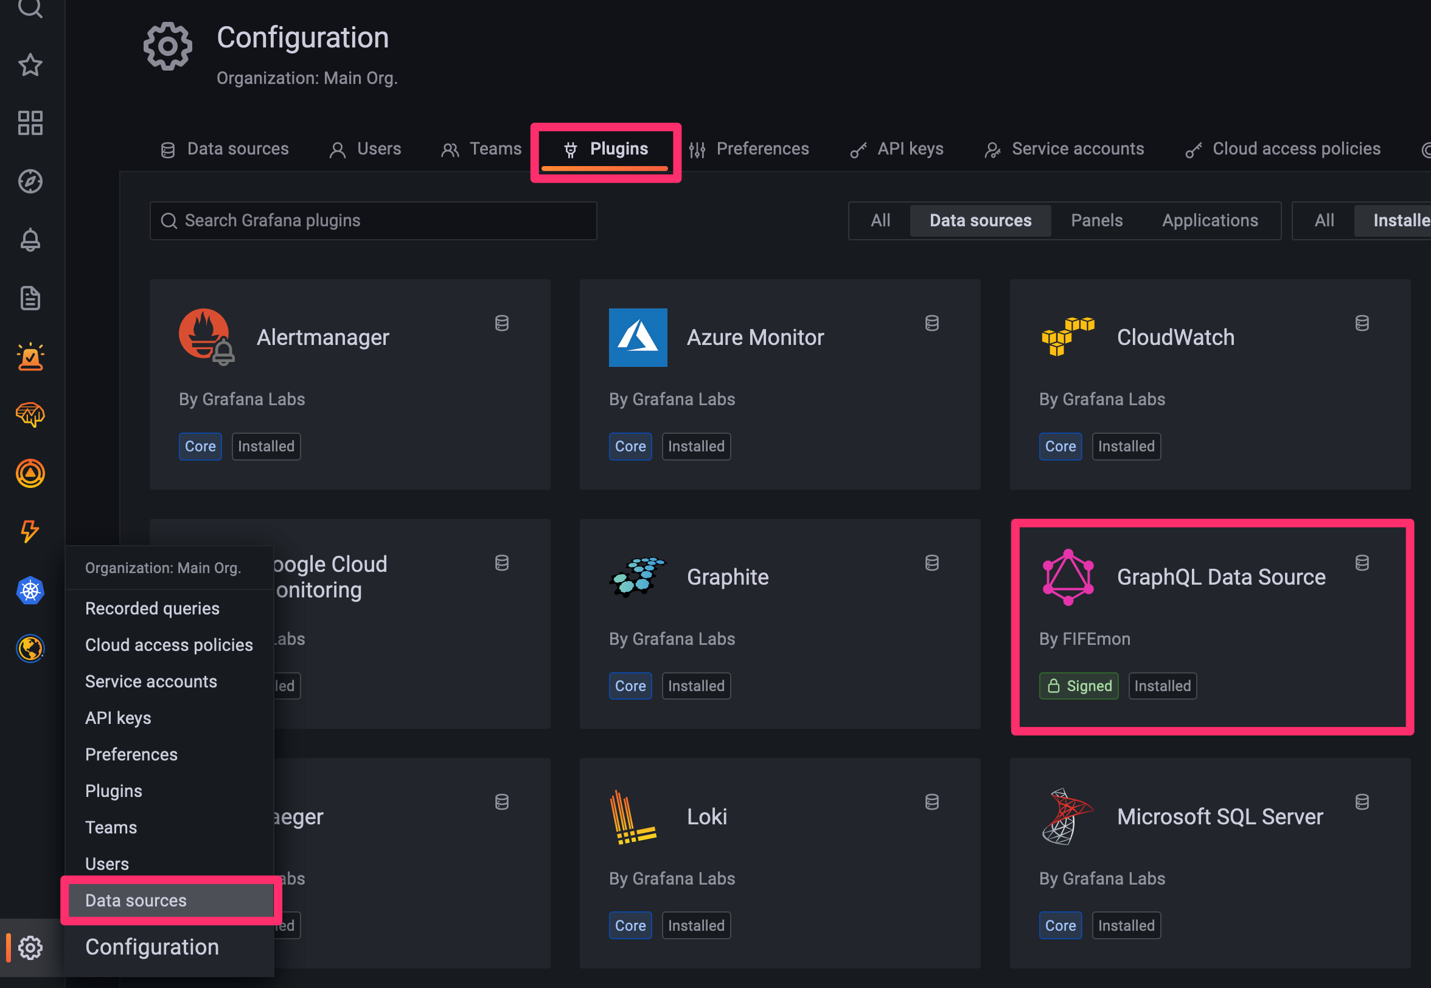Click the lightning bolt icon in sidebar
This screenshot has height=988, width=1431.
click(x=30, y=531)
